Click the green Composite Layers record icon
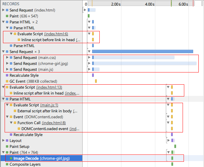The width and height of the screenshot is (204, 167). 7,164
